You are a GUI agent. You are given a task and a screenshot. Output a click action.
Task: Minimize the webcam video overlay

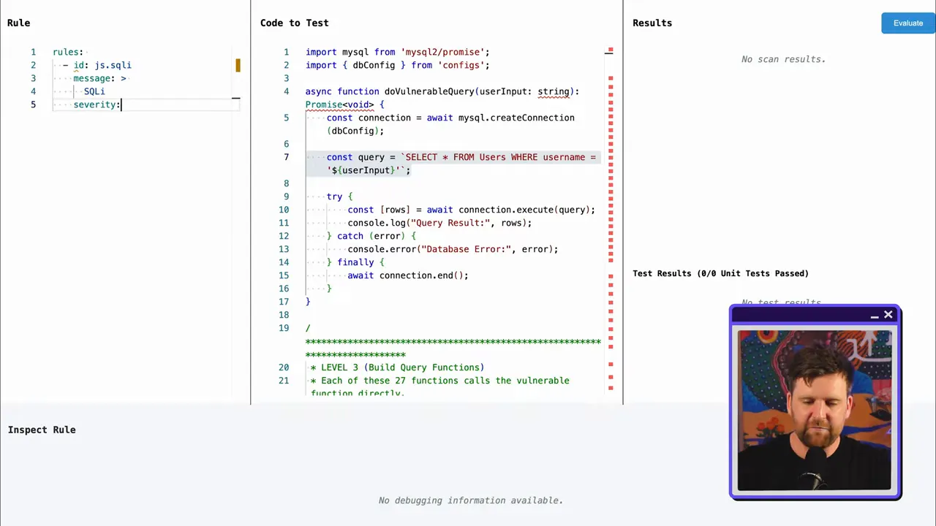point(875,315)
